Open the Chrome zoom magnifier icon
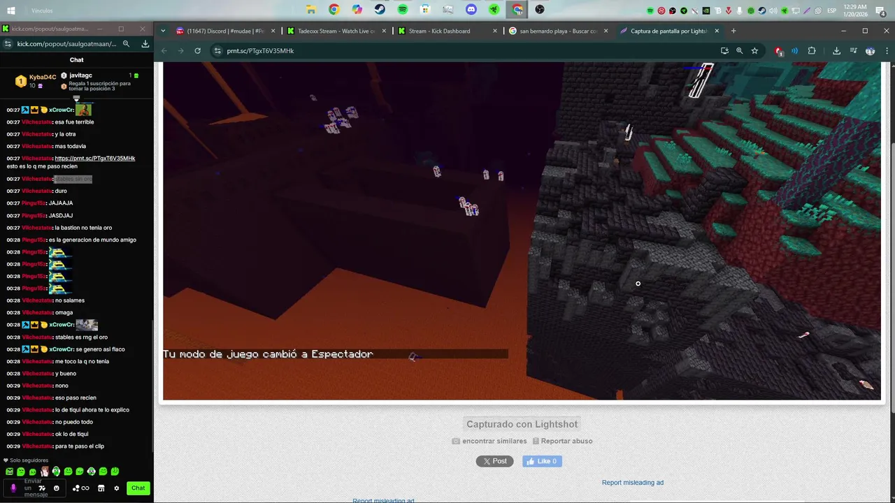 [739, 50]
